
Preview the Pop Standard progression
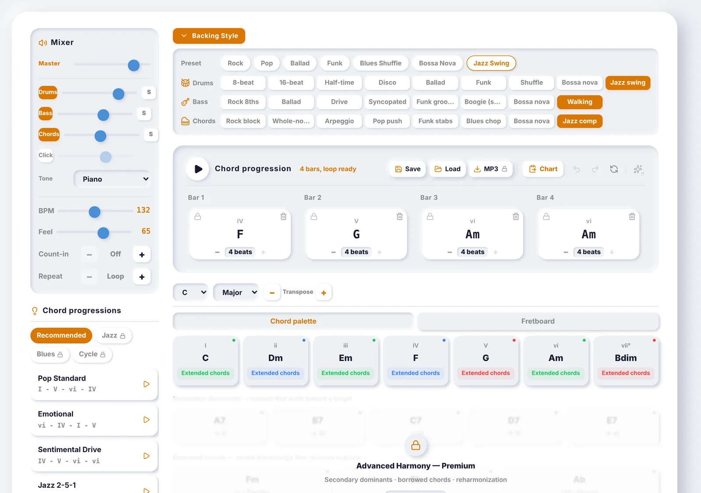(146, 384)
